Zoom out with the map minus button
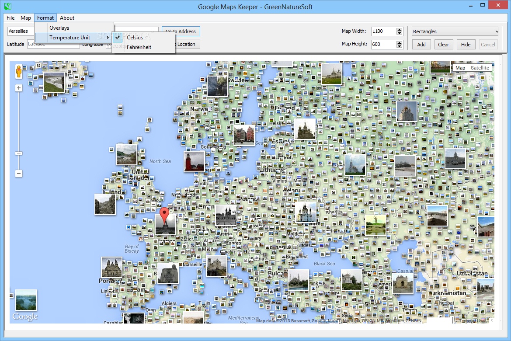 [19, 174]
